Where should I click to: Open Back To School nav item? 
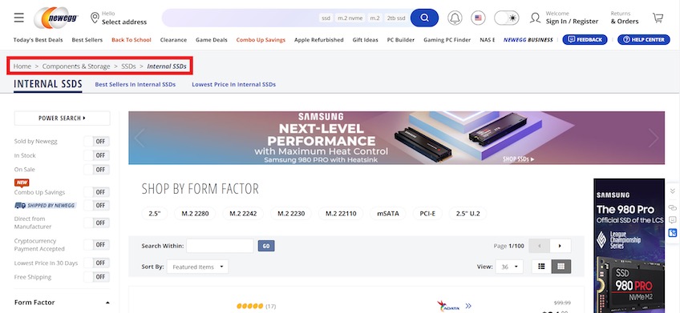click(x=132, y=40)
